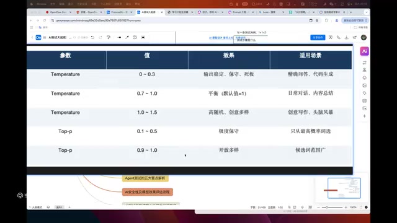Adjust the zoom slider handle
Screen dimensions: 397x223
[x=327, y=208]
